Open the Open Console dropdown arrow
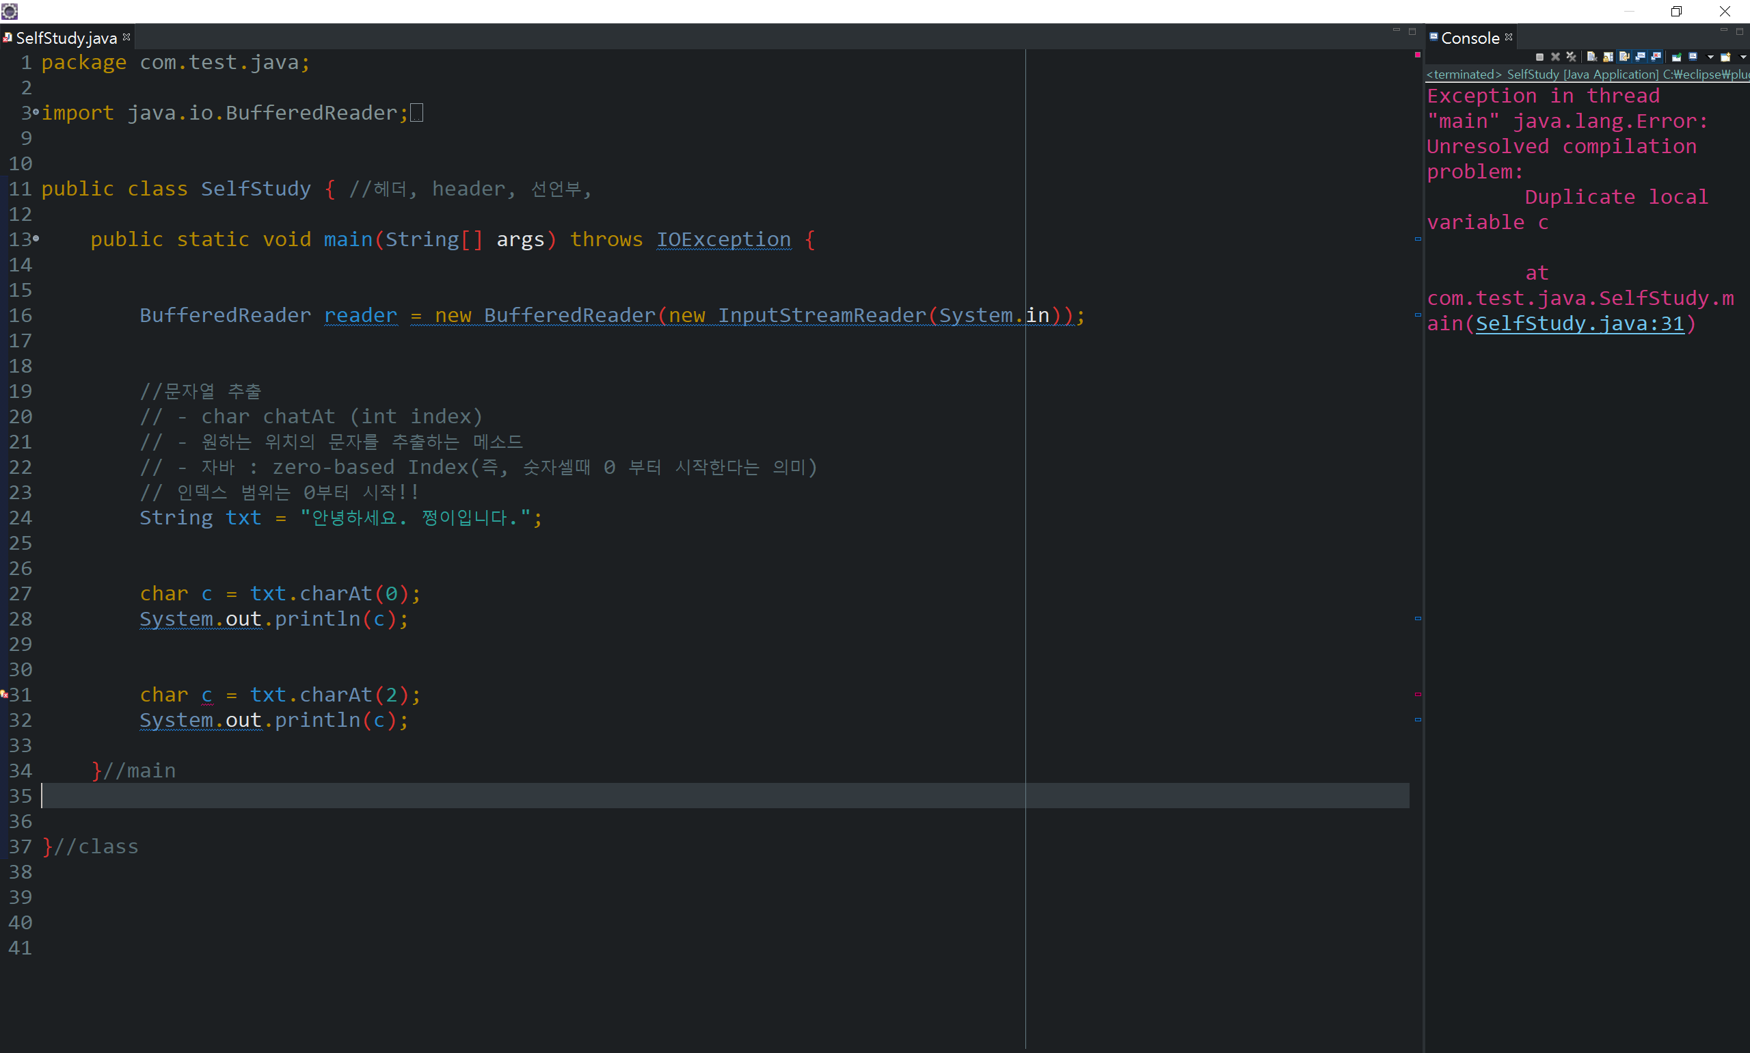 tap(1743, 57)
